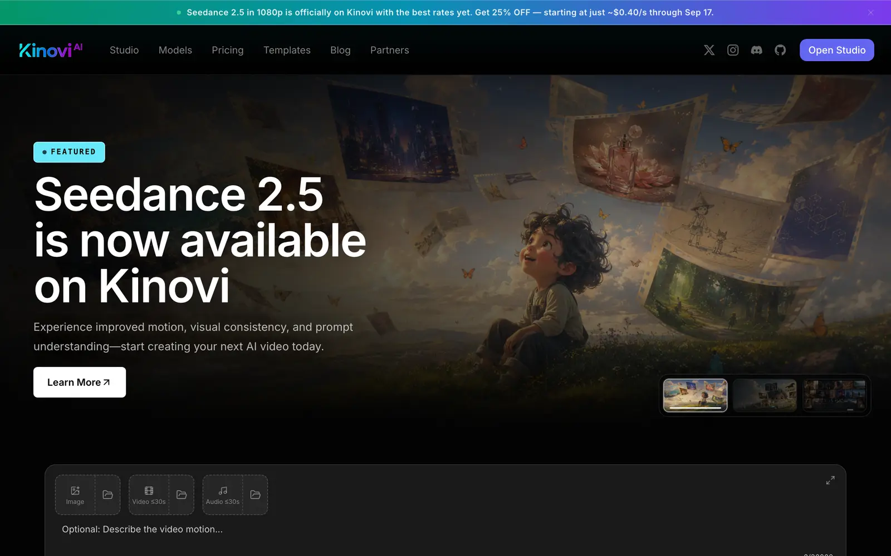The image size is (891, 556).
Task: Expand the prompt editor to fullscreen
Action: click(830, 480)
